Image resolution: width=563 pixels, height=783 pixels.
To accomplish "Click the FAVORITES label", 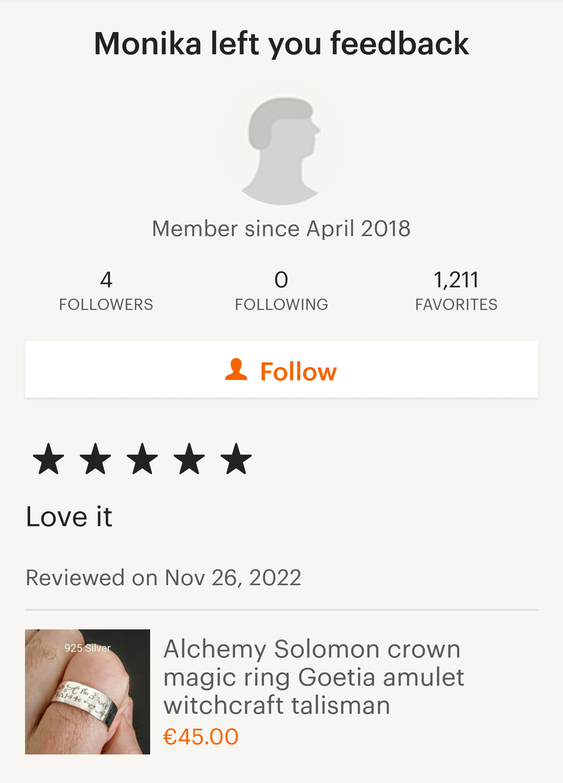I will tap(456, 305).
